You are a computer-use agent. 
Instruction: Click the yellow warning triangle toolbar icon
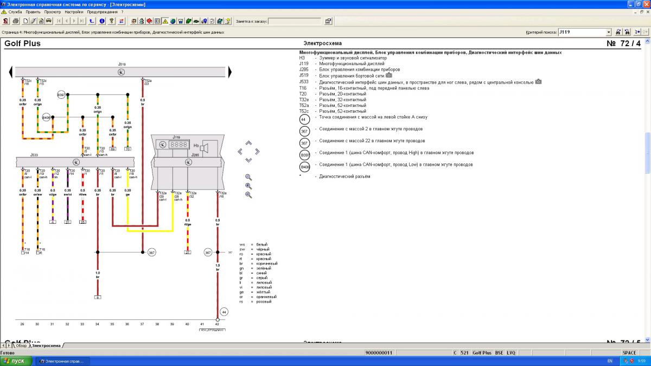165,22
